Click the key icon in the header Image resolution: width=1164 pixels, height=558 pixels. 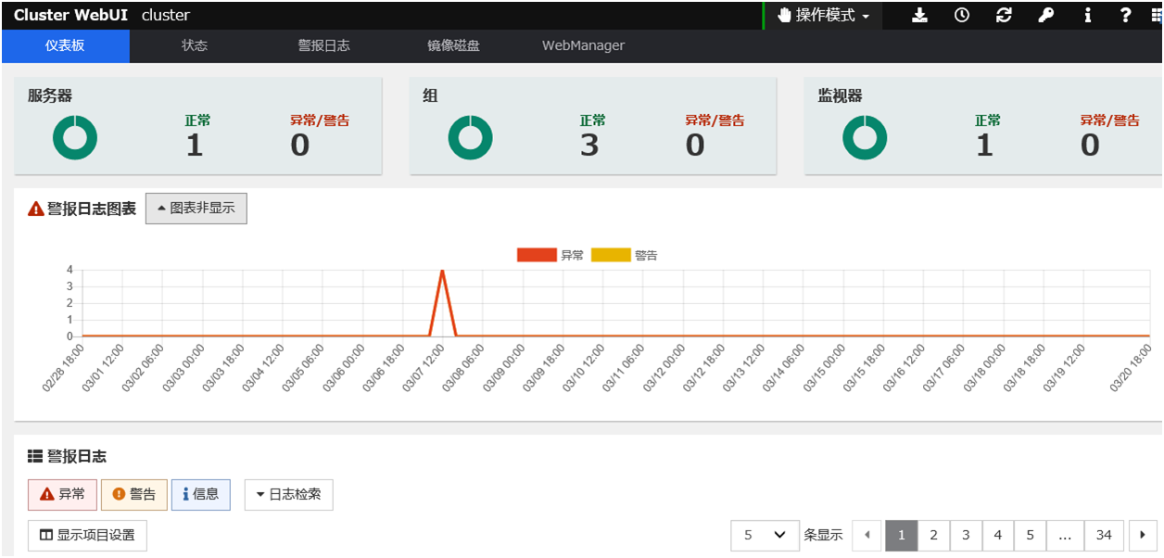coord(1045,16)
